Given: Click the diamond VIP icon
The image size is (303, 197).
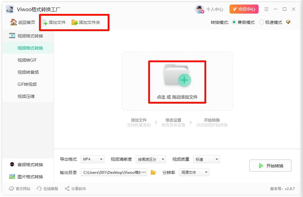Looking at the screenshot, I should (x=288, y=22).
